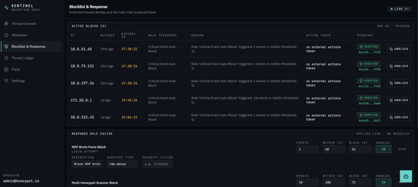Select IP address 10.0.197.36
The image size is (418, 187).
point(82,83)
